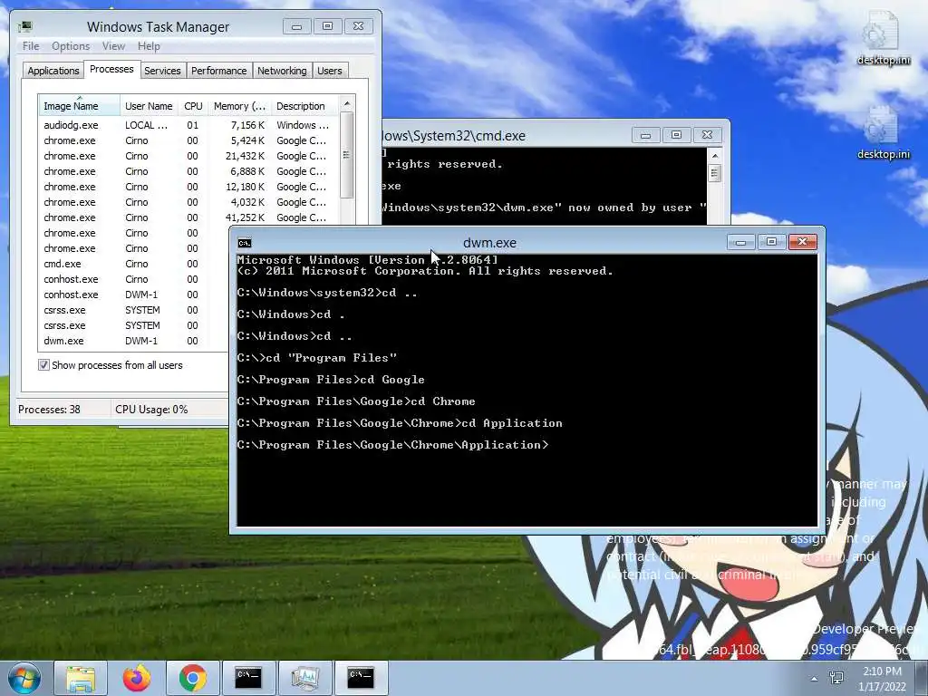Select conhost.exe owned by DWM-1
This screenshot has height=696, width=928.
pos(134,295)
